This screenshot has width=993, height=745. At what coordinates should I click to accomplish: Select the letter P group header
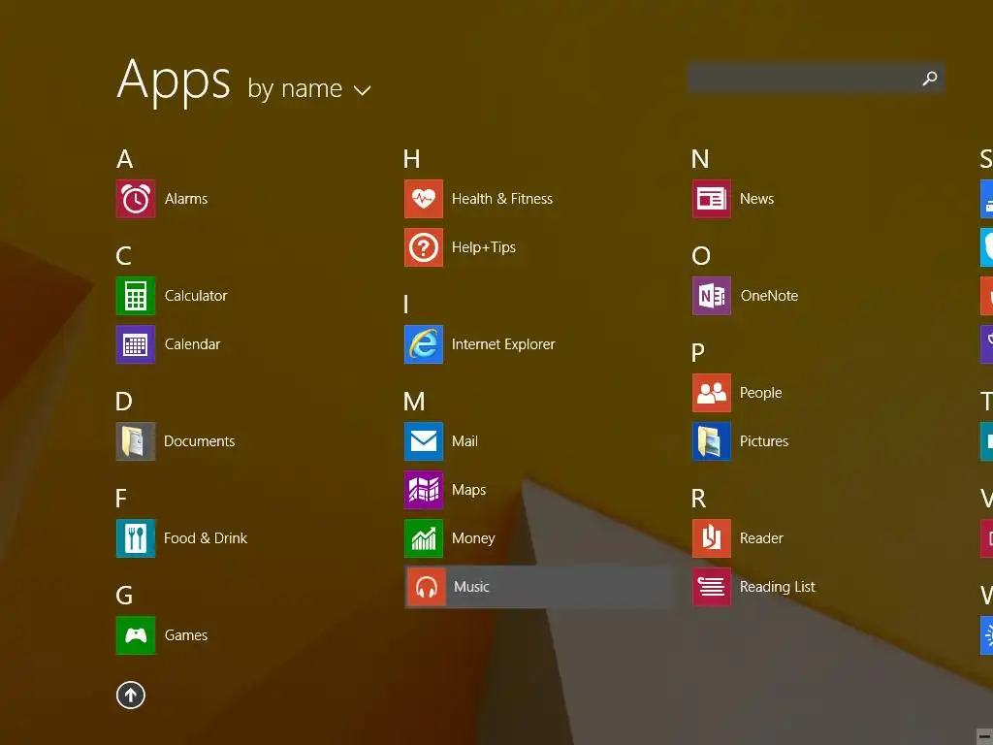point(698,353)
